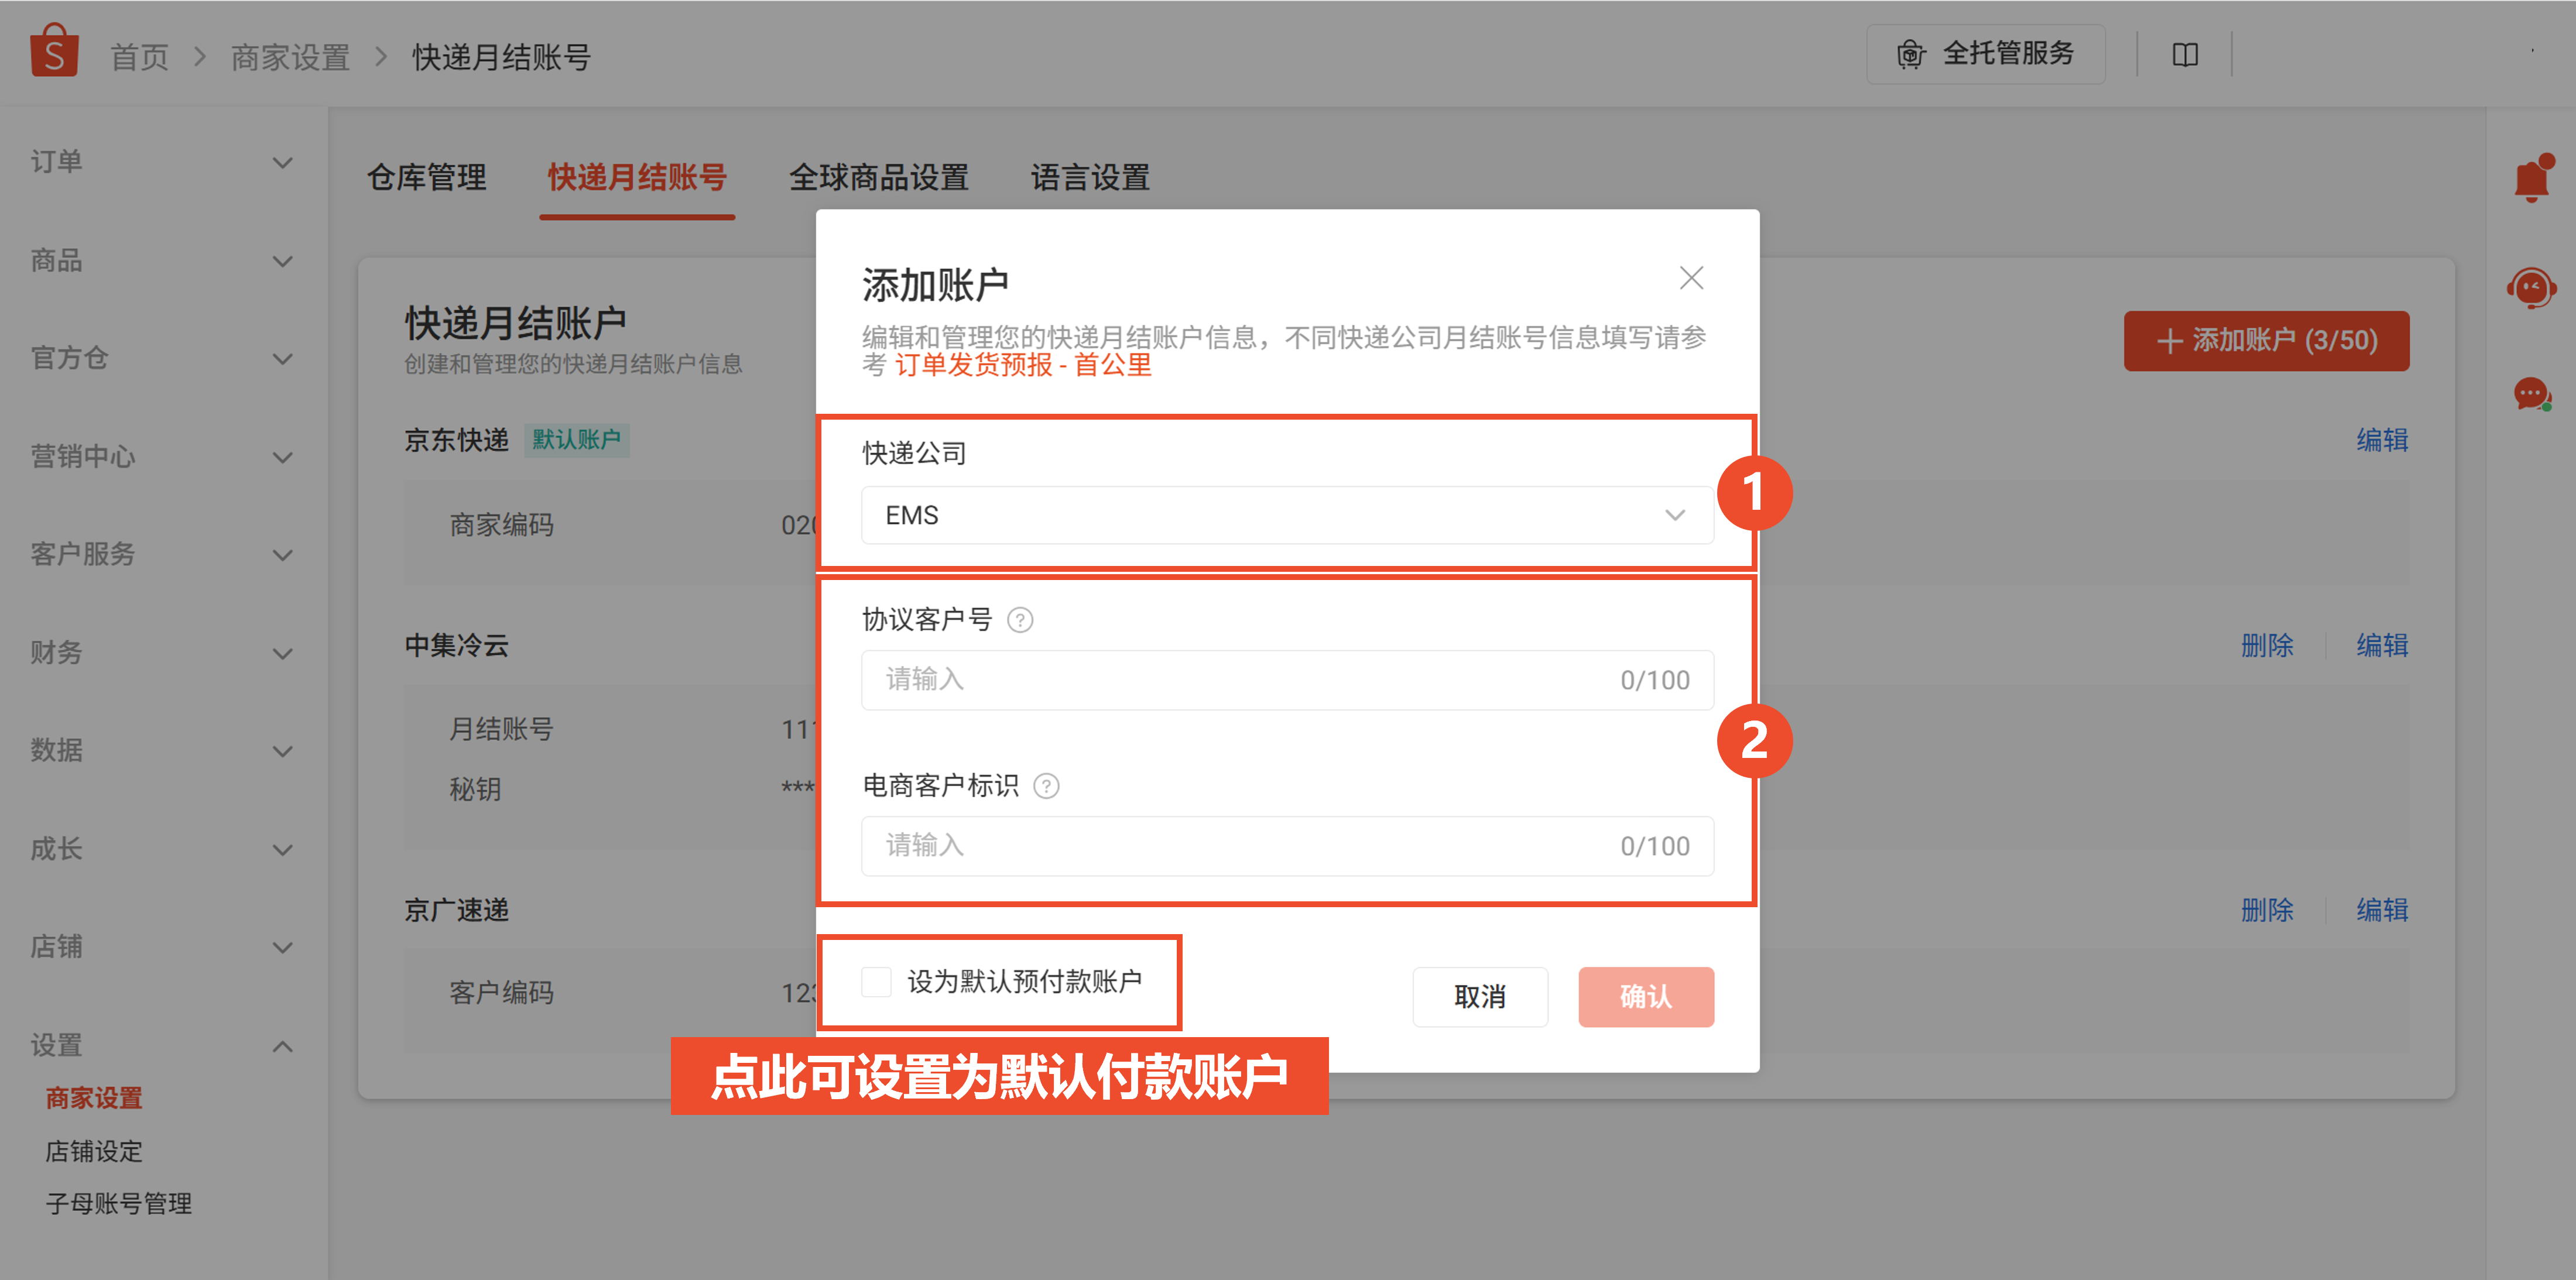Click 快递月结账号 breadcrumb text
Image resolution: width=2576 pixels, height=1280 pixels.
pyautogui.click(x=501, y=57)
